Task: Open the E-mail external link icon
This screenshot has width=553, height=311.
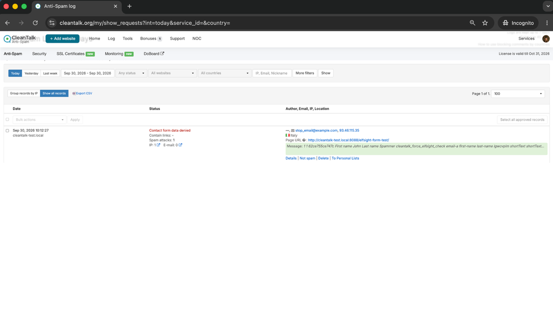Action: [x=180, y=145]
